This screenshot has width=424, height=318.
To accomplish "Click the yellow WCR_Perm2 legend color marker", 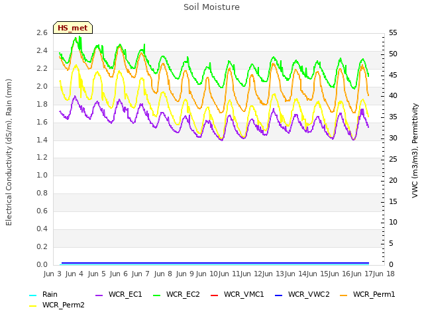I will click(32, 306).
